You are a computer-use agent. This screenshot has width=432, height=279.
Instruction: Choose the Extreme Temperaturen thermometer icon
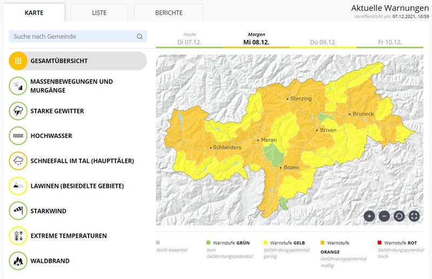click(18, 236)
